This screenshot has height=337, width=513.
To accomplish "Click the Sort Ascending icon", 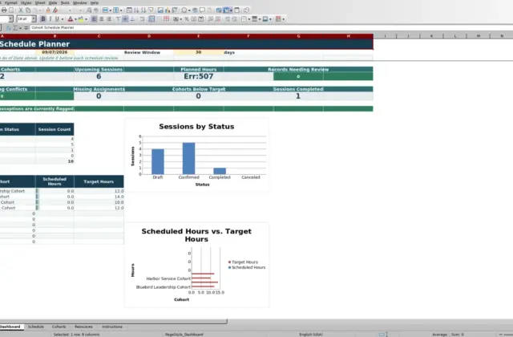I will (x=136, y=10).
